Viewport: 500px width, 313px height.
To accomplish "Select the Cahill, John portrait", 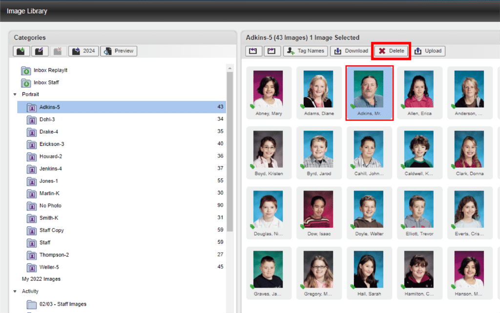I will point(369,153).
